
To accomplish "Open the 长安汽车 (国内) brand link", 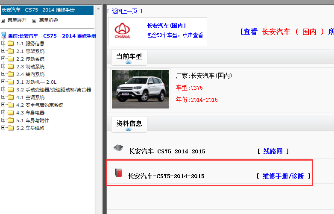I will (167, 26).
